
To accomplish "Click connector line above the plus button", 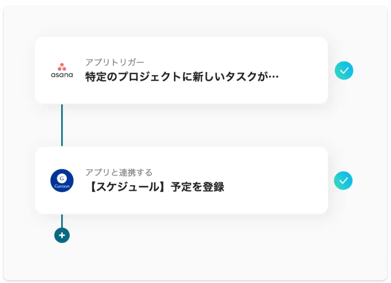I will point(62,220).
